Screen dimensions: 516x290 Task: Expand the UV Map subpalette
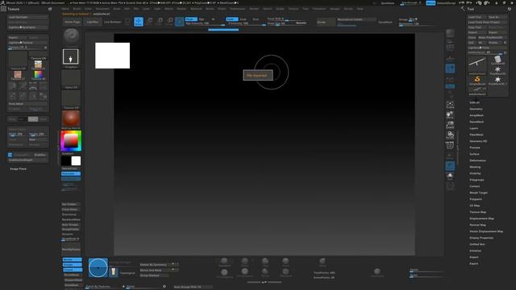[x=475, y=205]
